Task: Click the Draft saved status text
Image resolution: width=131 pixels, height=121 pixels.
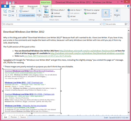Action: [116, 118]
